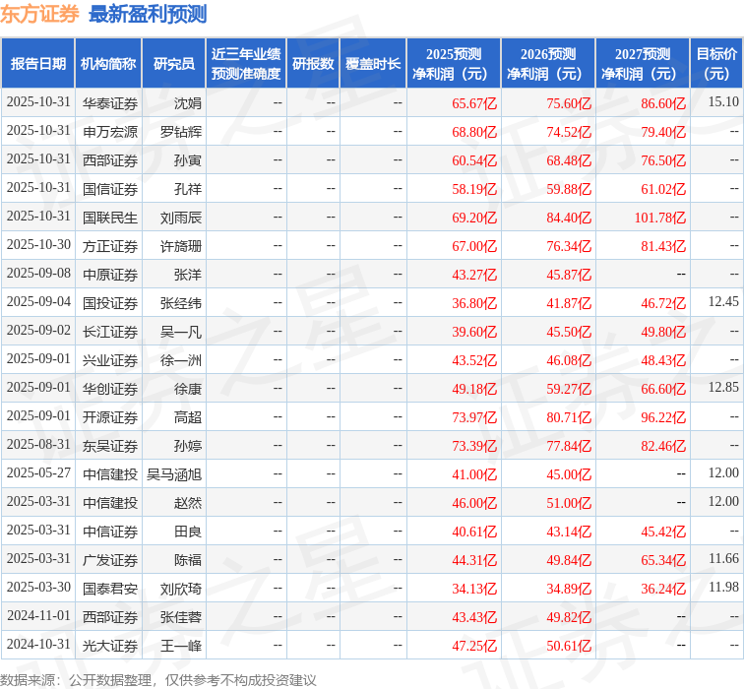744x689 pixels.
Task: Select the 2026预测净利润 column header
Action: tap(548, 64)
